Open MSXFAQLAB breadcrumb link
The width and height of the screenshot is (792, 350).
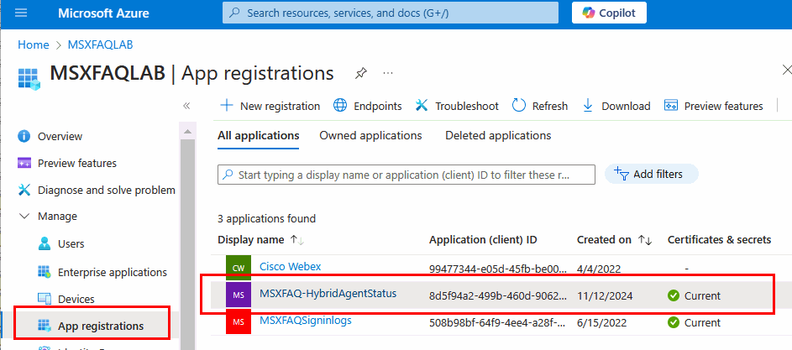click(100, 44)
